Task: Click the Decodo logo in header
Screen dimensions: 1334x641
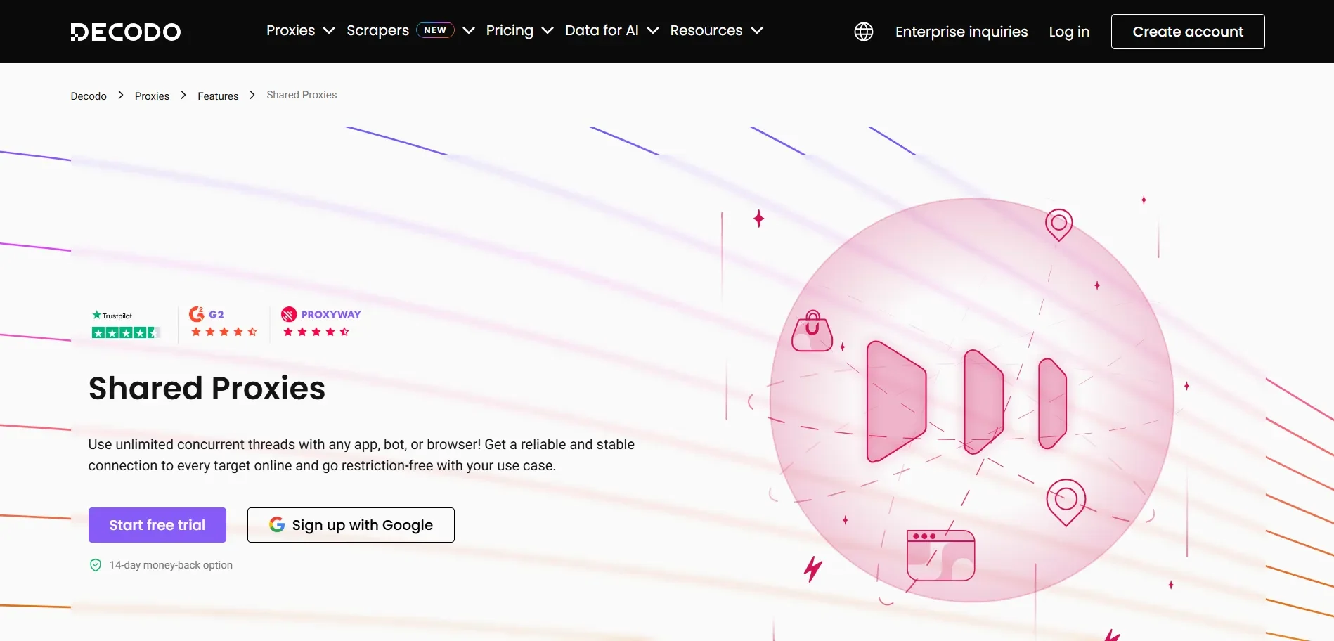Action: coord(126,32)
